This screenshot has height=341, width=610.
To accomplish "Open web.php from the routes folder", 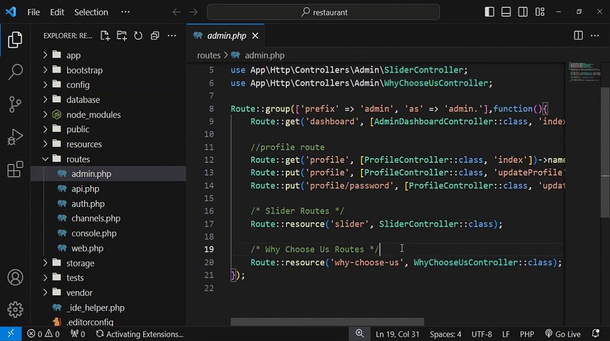I will pyautogui.click(x=87, y=248).
